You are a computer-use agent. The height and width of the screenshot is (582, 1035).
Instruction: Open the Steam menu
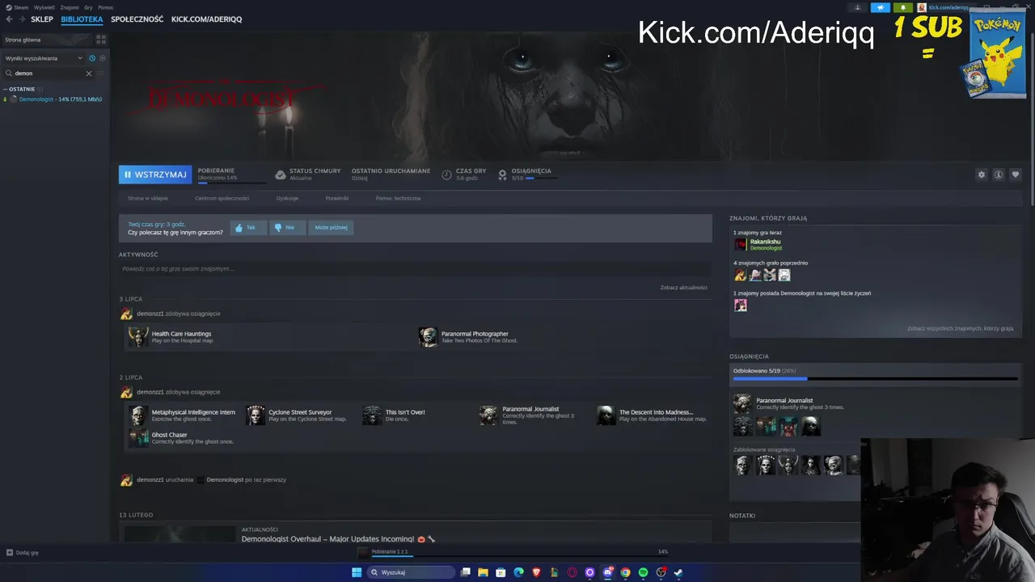(x=21, y=7)
